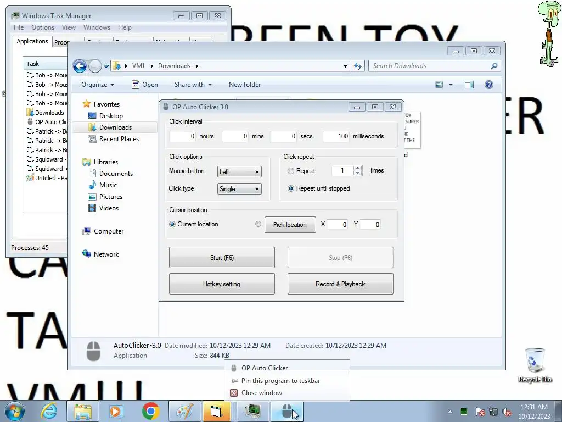Click the search magnifier icon

coord(494,66)
